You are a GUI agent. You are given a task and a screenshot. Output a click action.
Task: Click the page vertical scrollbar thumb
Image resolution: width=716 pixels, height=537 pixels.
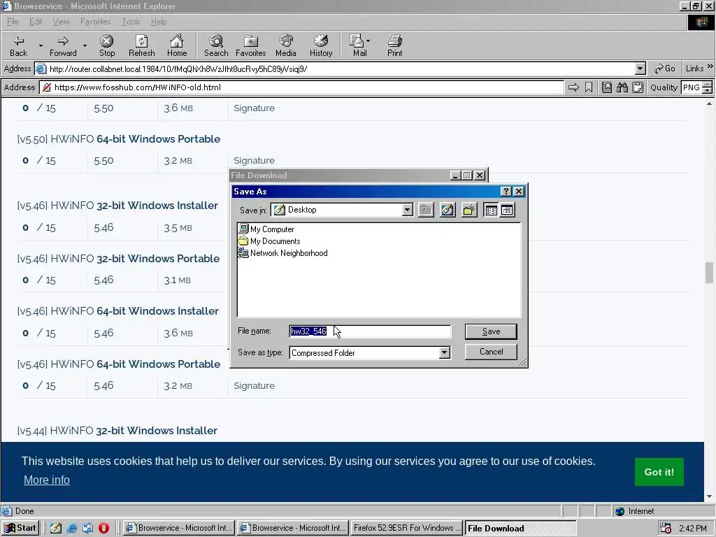click(x=709, y=273)
